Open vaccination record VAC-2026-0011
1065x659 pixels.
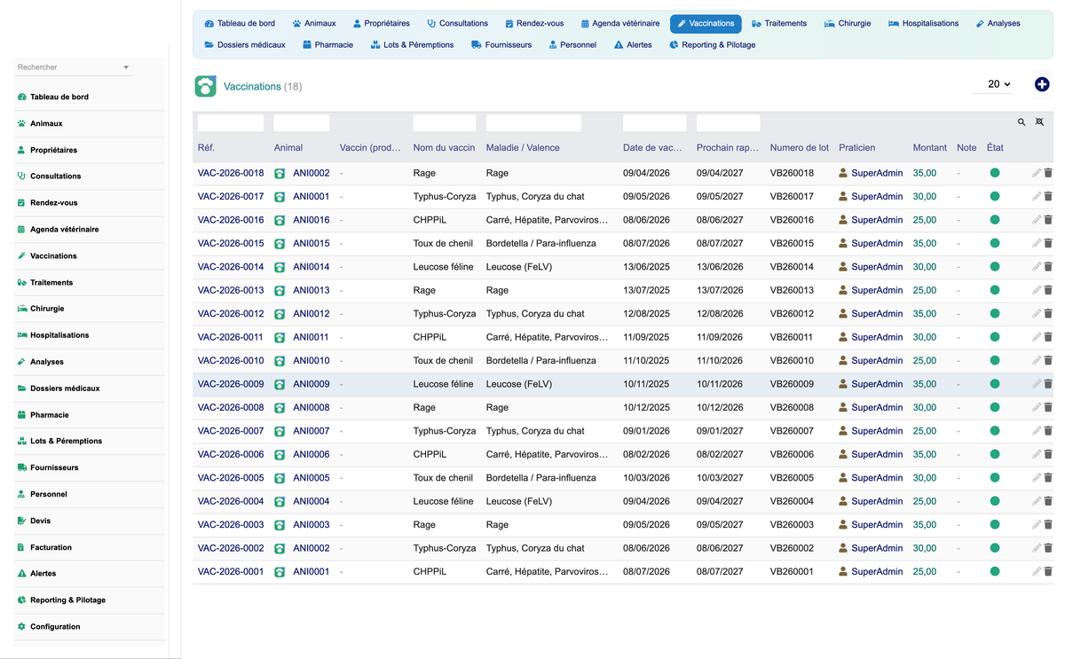coord(231,337)
